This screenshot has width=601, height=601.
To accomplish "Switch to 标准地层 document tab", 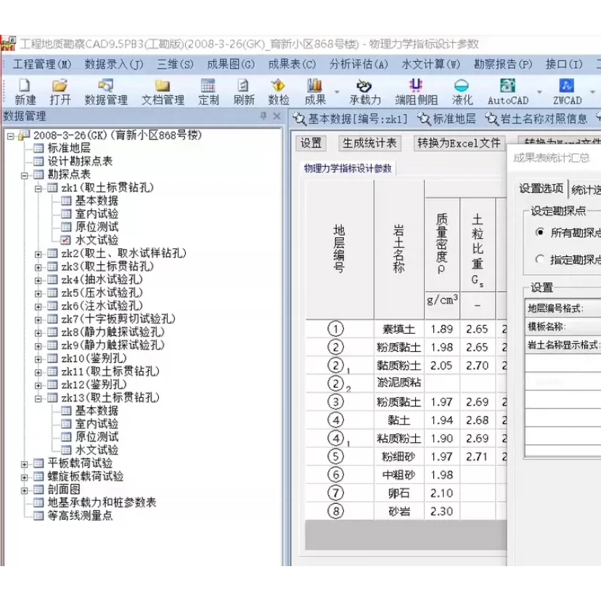I will [x=447, y=119].
